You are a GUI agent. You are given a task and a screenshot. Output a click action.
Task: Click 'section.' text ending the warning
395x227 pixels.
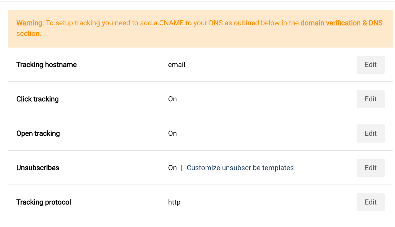pos(29,34)
